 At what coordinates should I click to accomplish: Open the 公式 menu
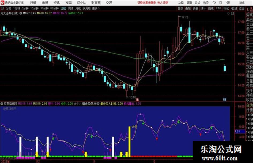pyautogui.click(x=197, y=3)
